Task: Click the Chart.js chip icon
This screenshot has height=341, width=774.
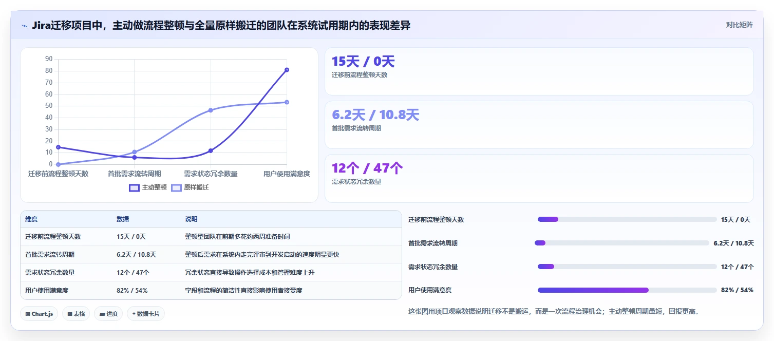Action: tap(28, 314)
